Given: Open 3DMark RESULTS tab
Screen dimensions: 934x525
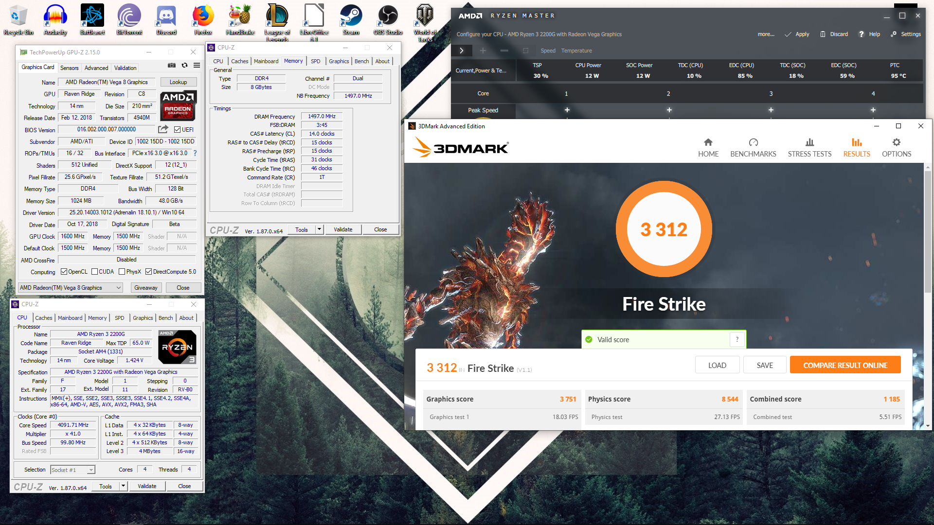Looking at the screenshot, I should click(857, 147).
